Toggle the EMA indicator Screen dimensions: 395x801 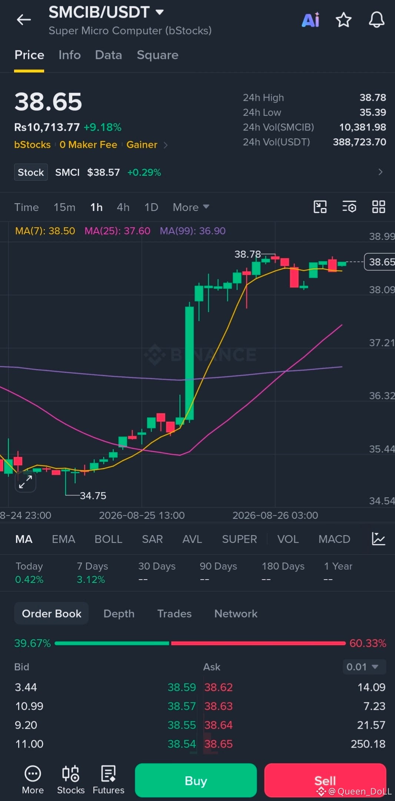pos(63,539)
